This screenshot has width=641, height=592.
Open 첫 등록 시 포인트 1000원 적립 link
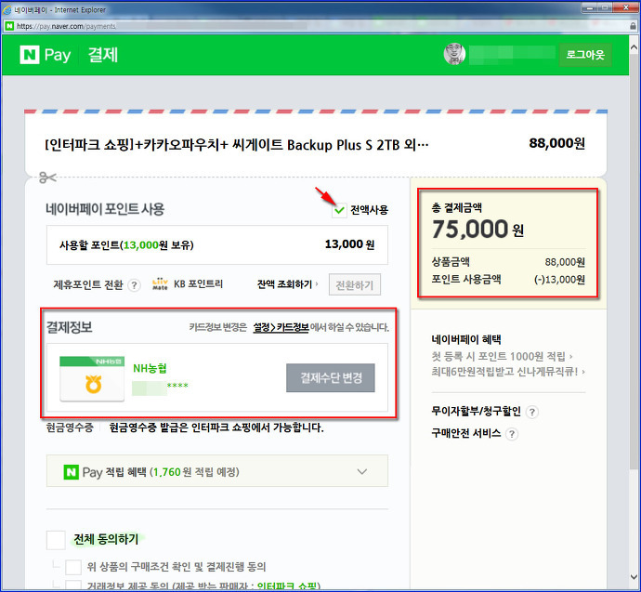(x=502, y=357)
